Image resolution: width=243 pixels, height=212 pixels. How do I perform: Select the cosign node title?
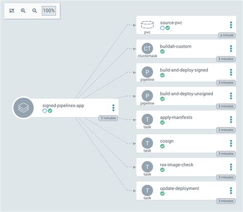point(167,141)
